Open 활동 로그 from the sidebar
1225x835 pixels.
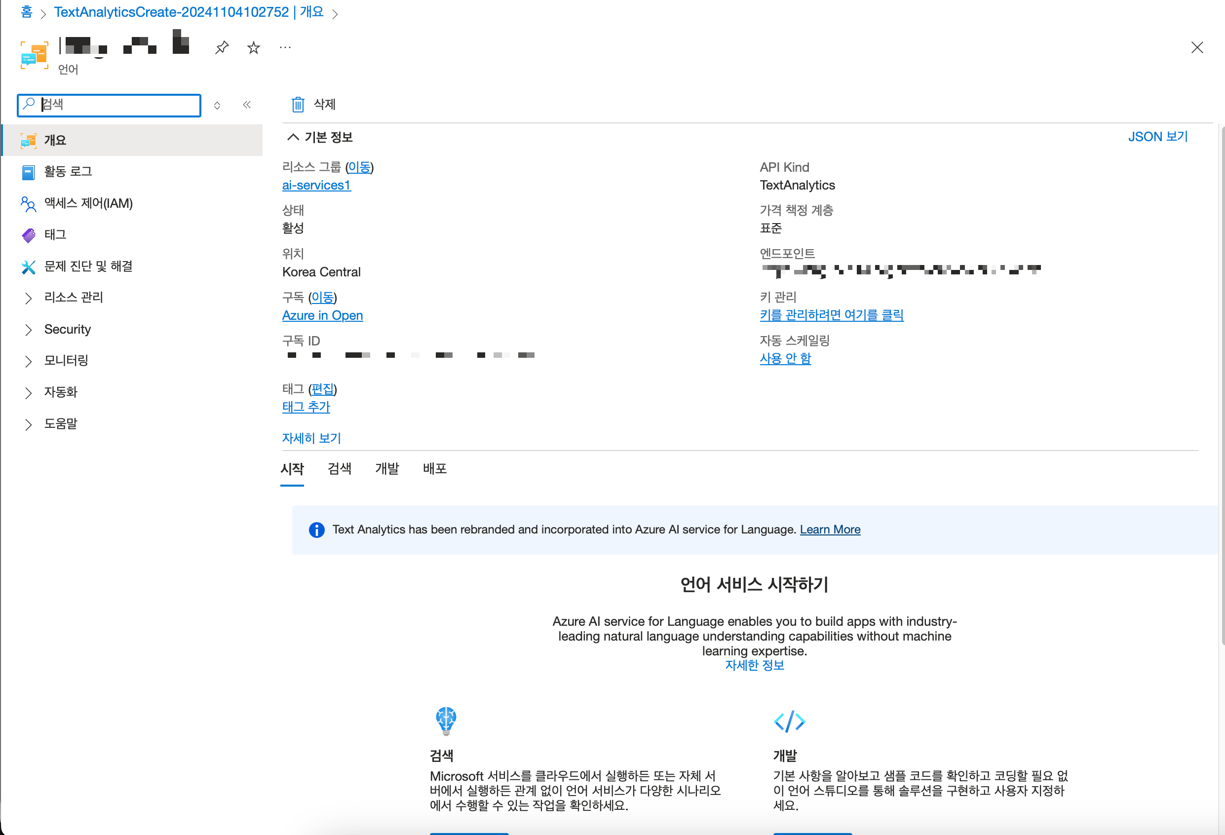68,171
